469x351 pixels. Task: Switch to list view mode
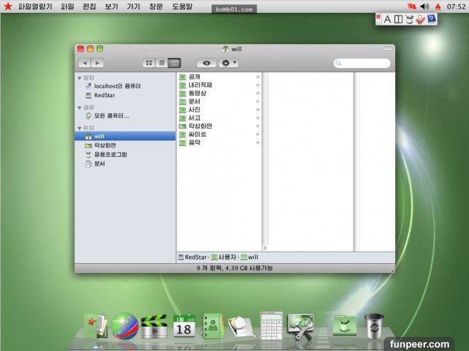tap(161, 63)
